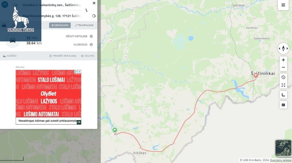This screenshot has height=163, width=292.
Task: Click the red destination flag marker
Action: [x=256, y=75]
